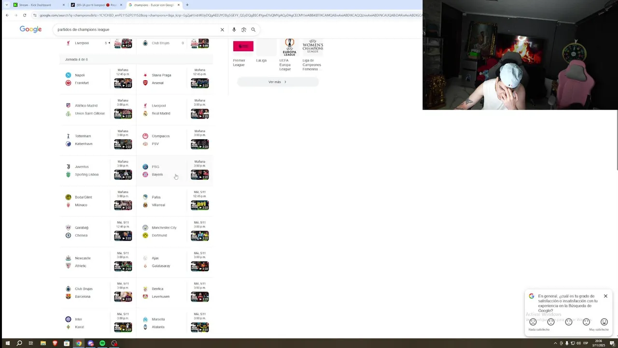
Task: Play the Liverpool vs Real Madrid preview video
Action: (199, 114)
